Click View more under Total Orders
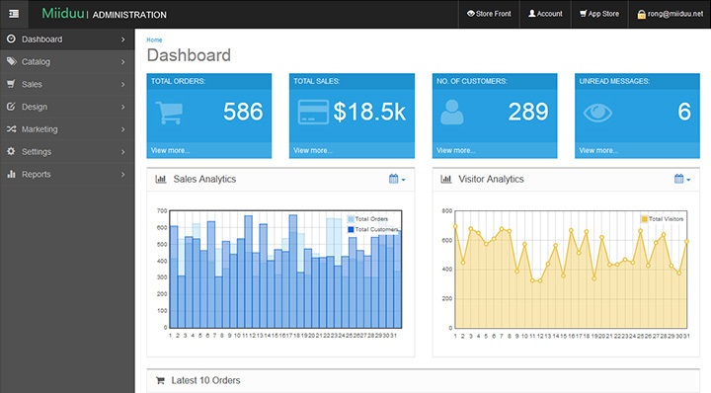Viewport: 711px width, 393px height. tap(171, 150)
